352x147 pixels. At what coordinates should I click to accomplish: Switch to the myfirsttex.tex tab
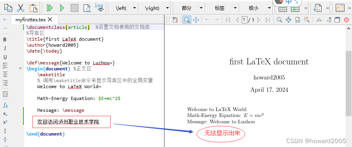pos(31,20)
